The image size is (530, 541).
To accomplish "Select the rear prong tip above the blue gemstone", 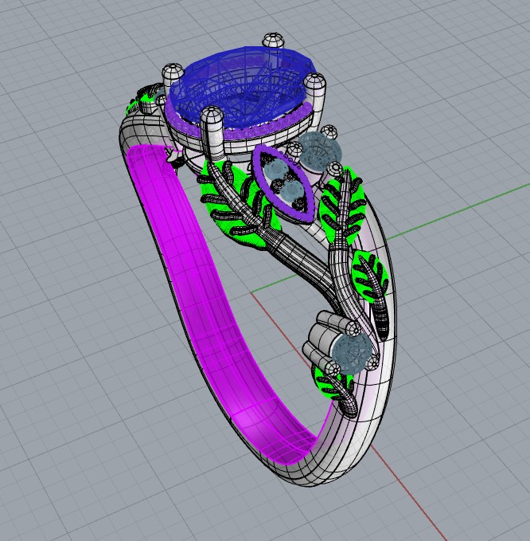I will 273,40.
